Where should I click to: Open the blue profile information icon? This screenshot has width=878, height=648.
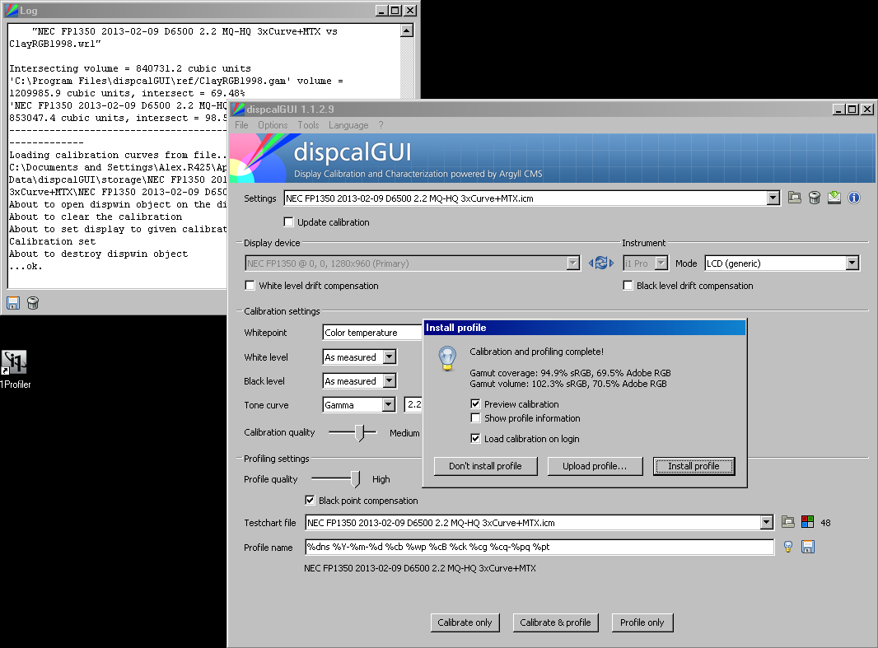tap(854, 198)
